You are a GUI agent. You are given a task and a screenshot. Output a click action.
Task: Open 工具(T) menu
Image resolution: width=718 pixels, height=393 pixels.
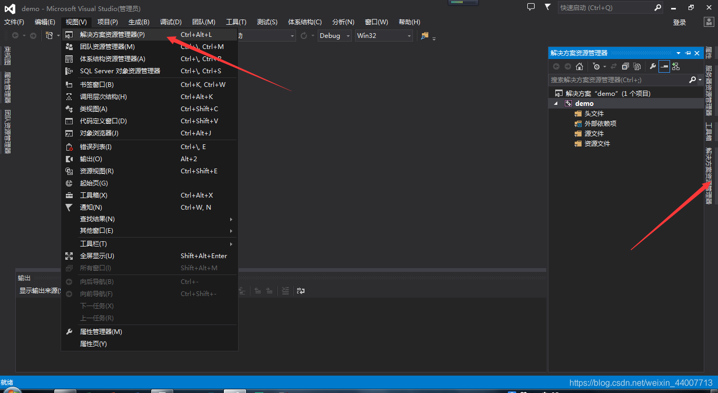click(x=236, y=22)
